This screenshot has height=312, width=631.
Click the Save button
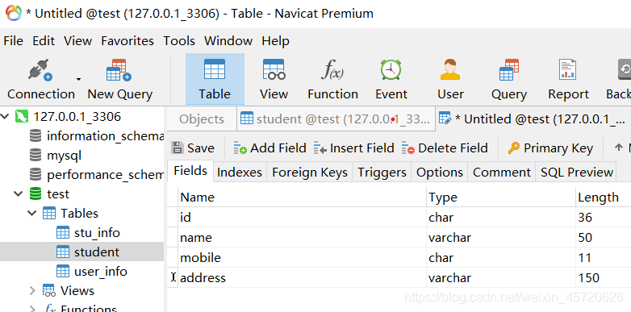pos(193,148)
